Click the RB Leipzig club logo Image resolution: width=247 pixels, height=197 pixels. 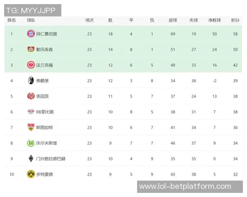click(30, 112)
